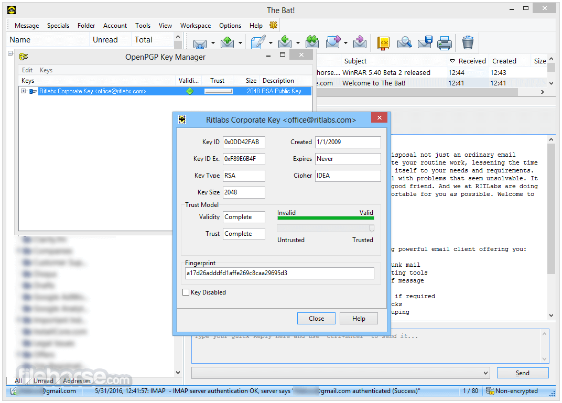
Task: Open the Address Book icon
Action: click(x=383, y=42)
